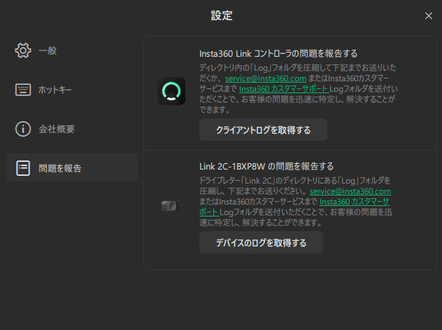
Task: Click the info circle icon for 会社概要
Action: click(23, 129)
